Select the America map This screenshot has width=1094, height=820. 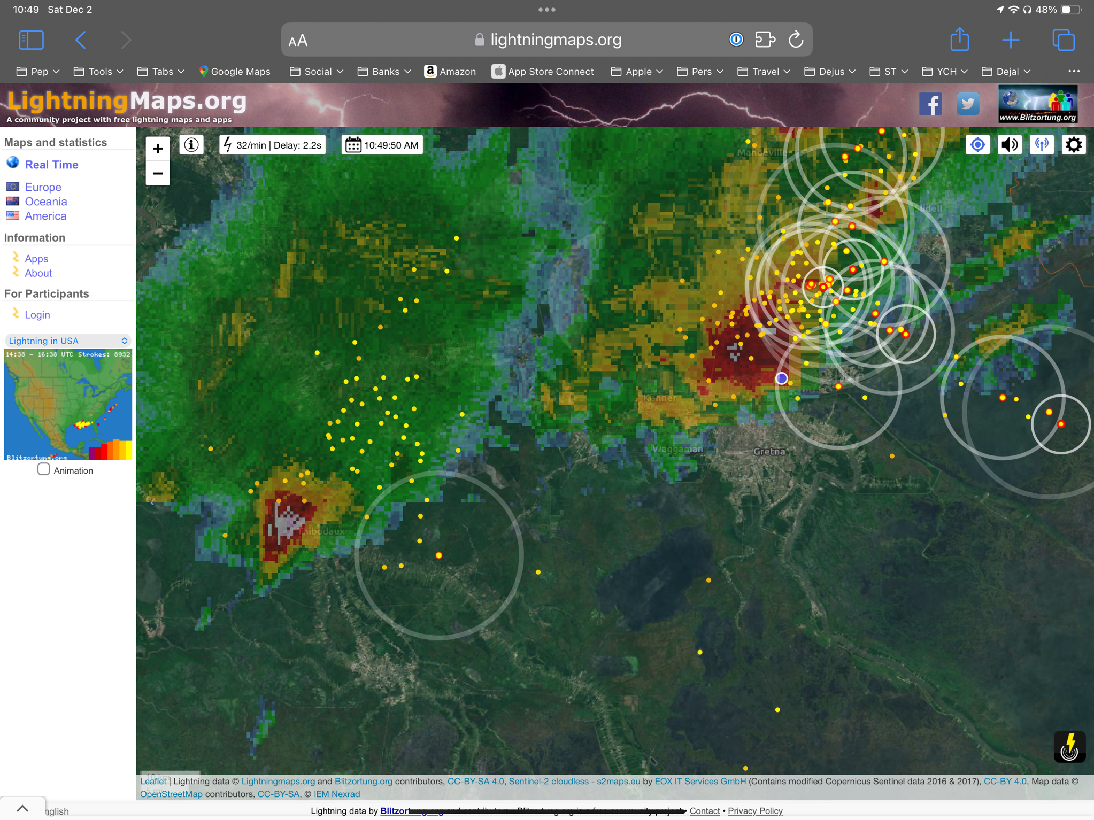coord(45,216)
